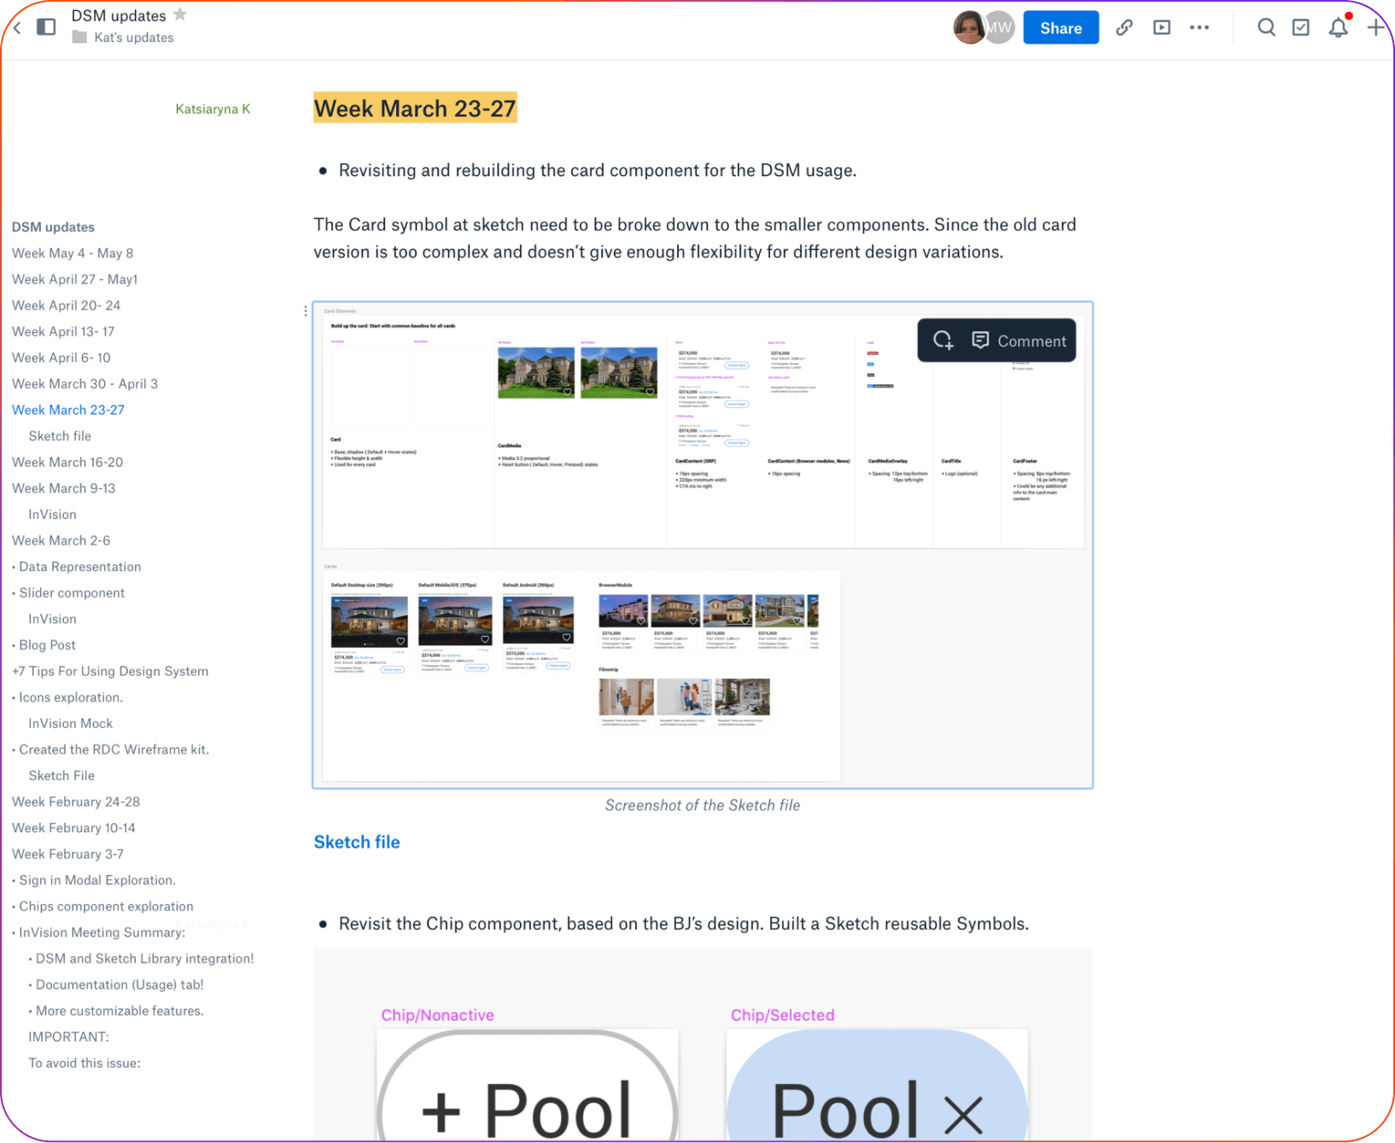
Task: Click the back arrow icon
Action: (x=17, y=28)
